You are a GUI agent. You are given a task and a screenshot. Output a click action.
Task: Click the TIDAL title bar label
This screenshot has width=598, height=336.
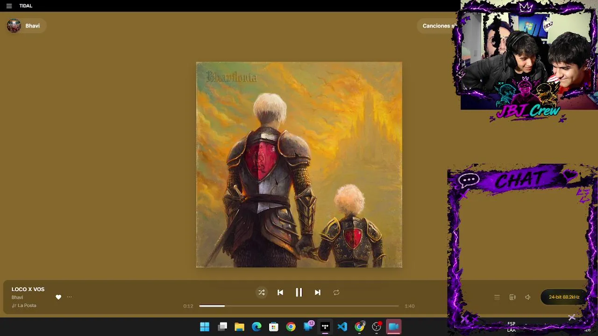pos(26,6)
